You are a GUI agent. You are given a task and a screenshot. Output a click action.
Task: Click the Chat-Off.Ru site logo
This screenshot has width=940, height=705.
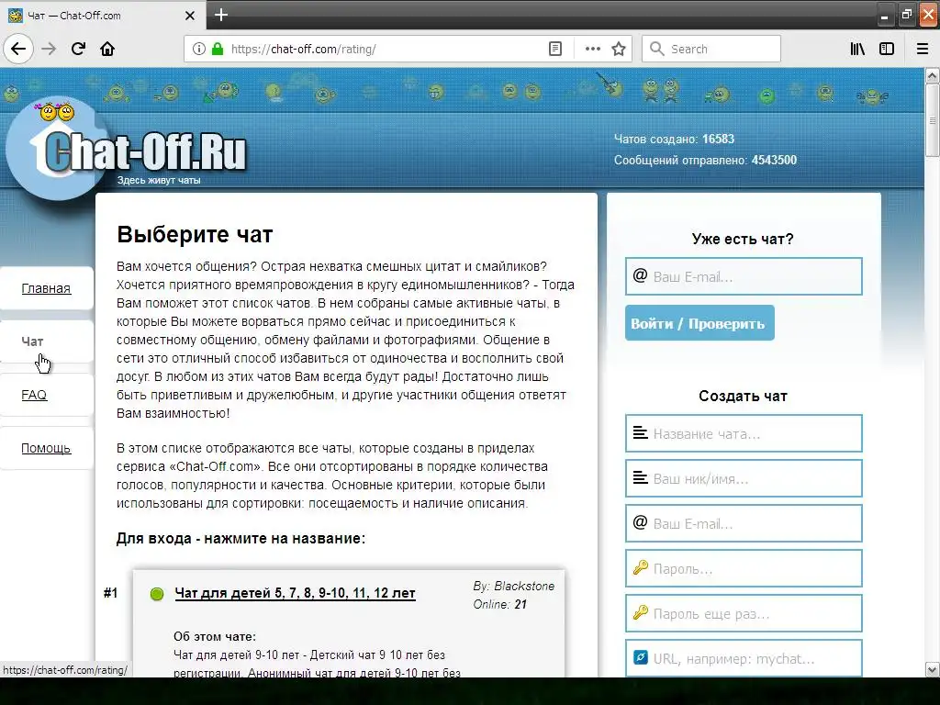(128, 148)
